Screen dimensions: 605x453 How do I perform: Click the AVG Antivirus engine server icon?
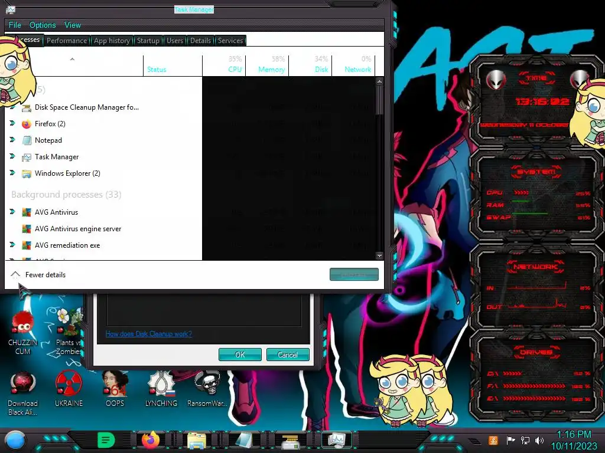[x=26, y=229]
